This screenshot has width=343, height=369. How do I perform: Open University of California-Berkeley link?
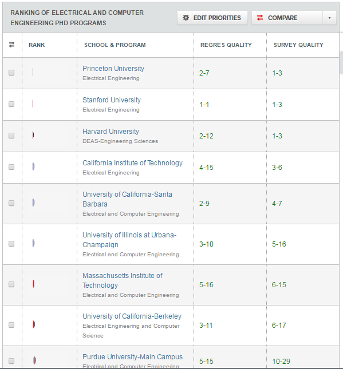pyautogui.click(x=132, y=316)
